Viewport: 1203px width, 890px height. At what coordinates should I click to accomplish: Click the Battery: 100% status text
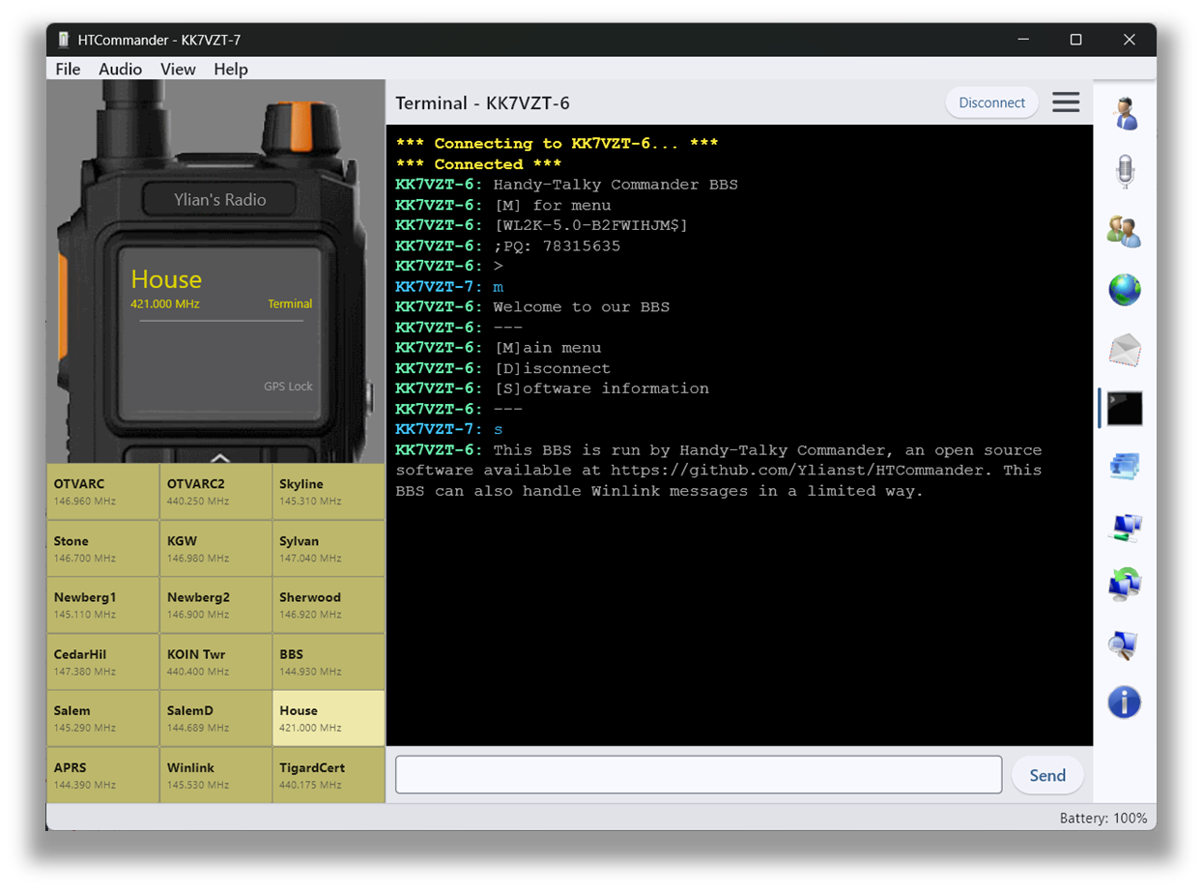[x=1103, y=818]
